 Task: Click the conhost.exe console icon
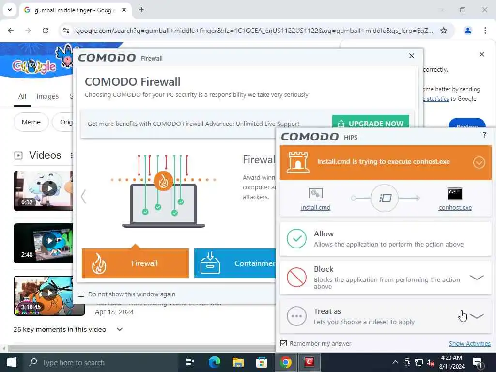pos(454,193)
